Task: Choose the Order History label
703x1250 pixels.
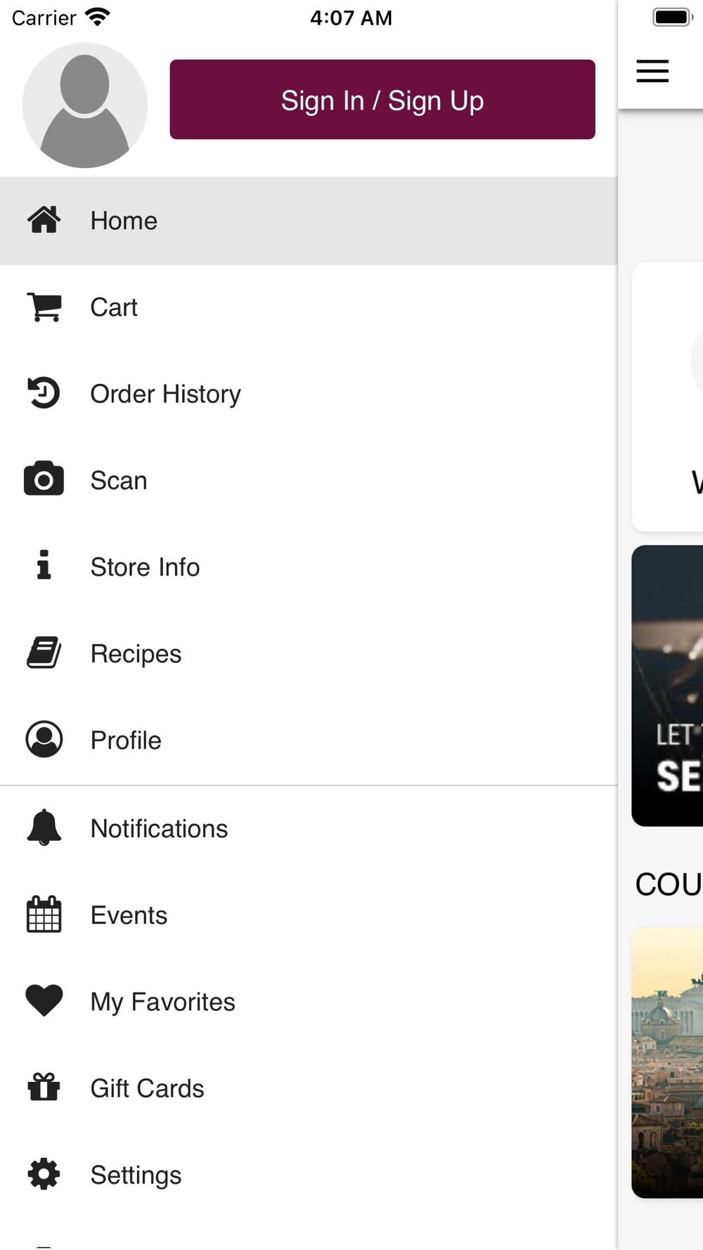Action: 166,394
